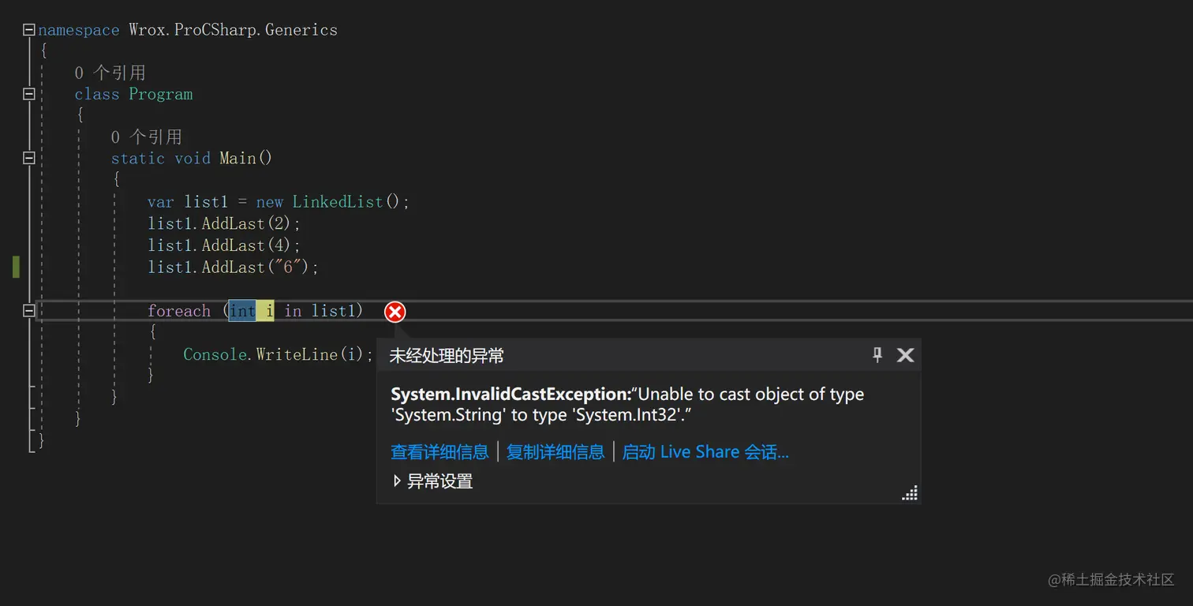Viewport: 1193px width, 606px height.
Task: Collapse the Wrox.ProCSharp.Generics namespace block
Action: (29, 30)
